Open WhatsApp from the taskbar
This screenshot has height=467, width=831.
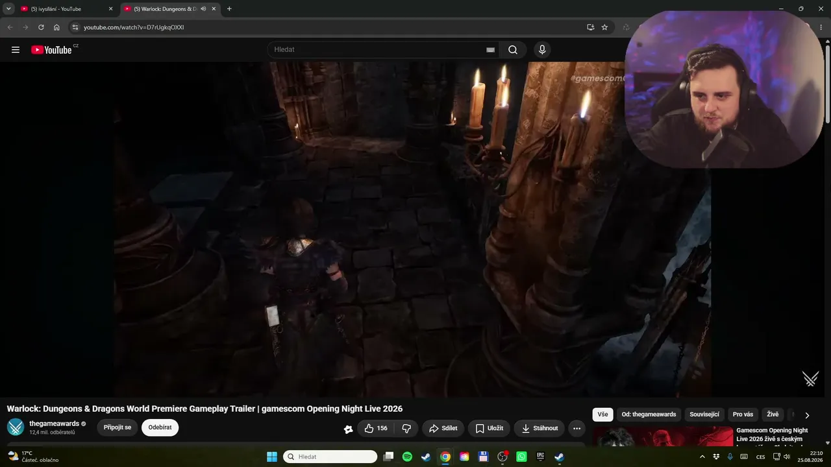521,457
